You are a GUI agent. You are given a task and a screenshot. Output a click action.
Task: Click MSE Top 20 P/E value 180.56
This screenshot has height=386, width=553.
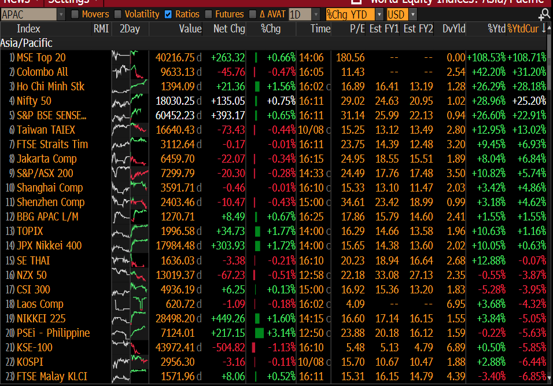(x=350, y=57)
